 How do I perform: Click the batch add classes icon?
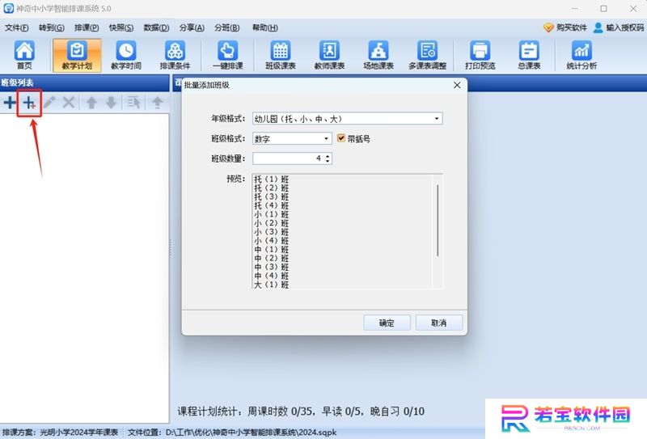coord(29,103)
